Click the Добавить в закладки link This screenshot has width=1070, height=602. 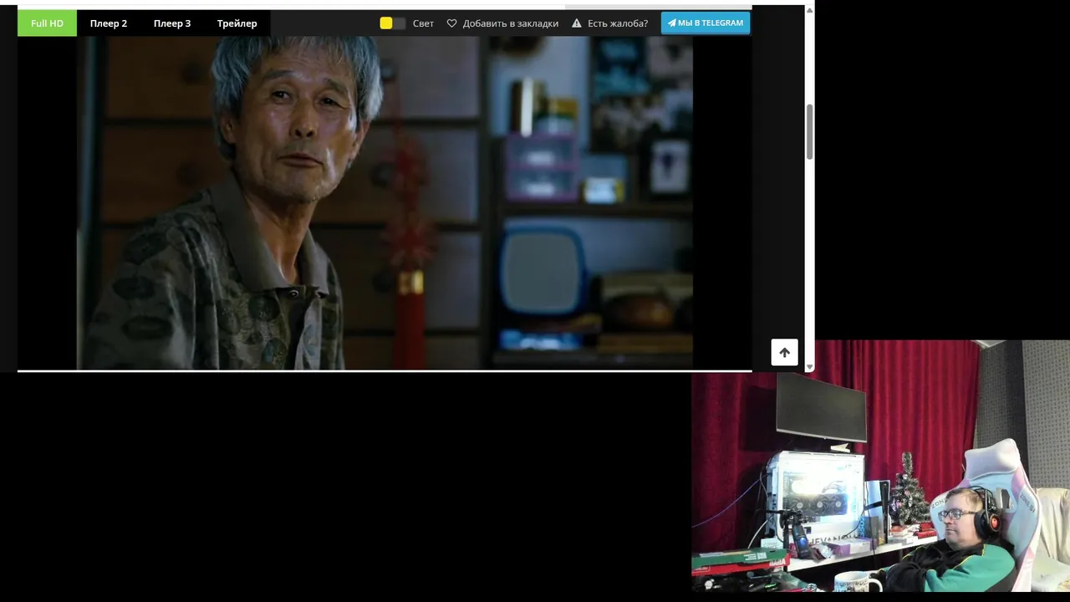click(510, 23)
